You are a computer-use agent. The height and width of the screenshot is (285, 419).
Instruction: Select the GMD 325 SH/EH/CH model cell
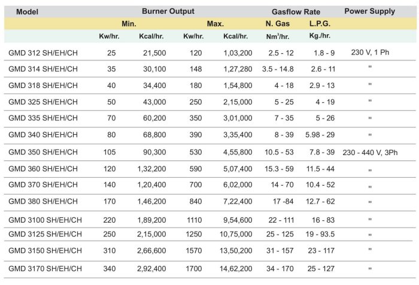43,103
